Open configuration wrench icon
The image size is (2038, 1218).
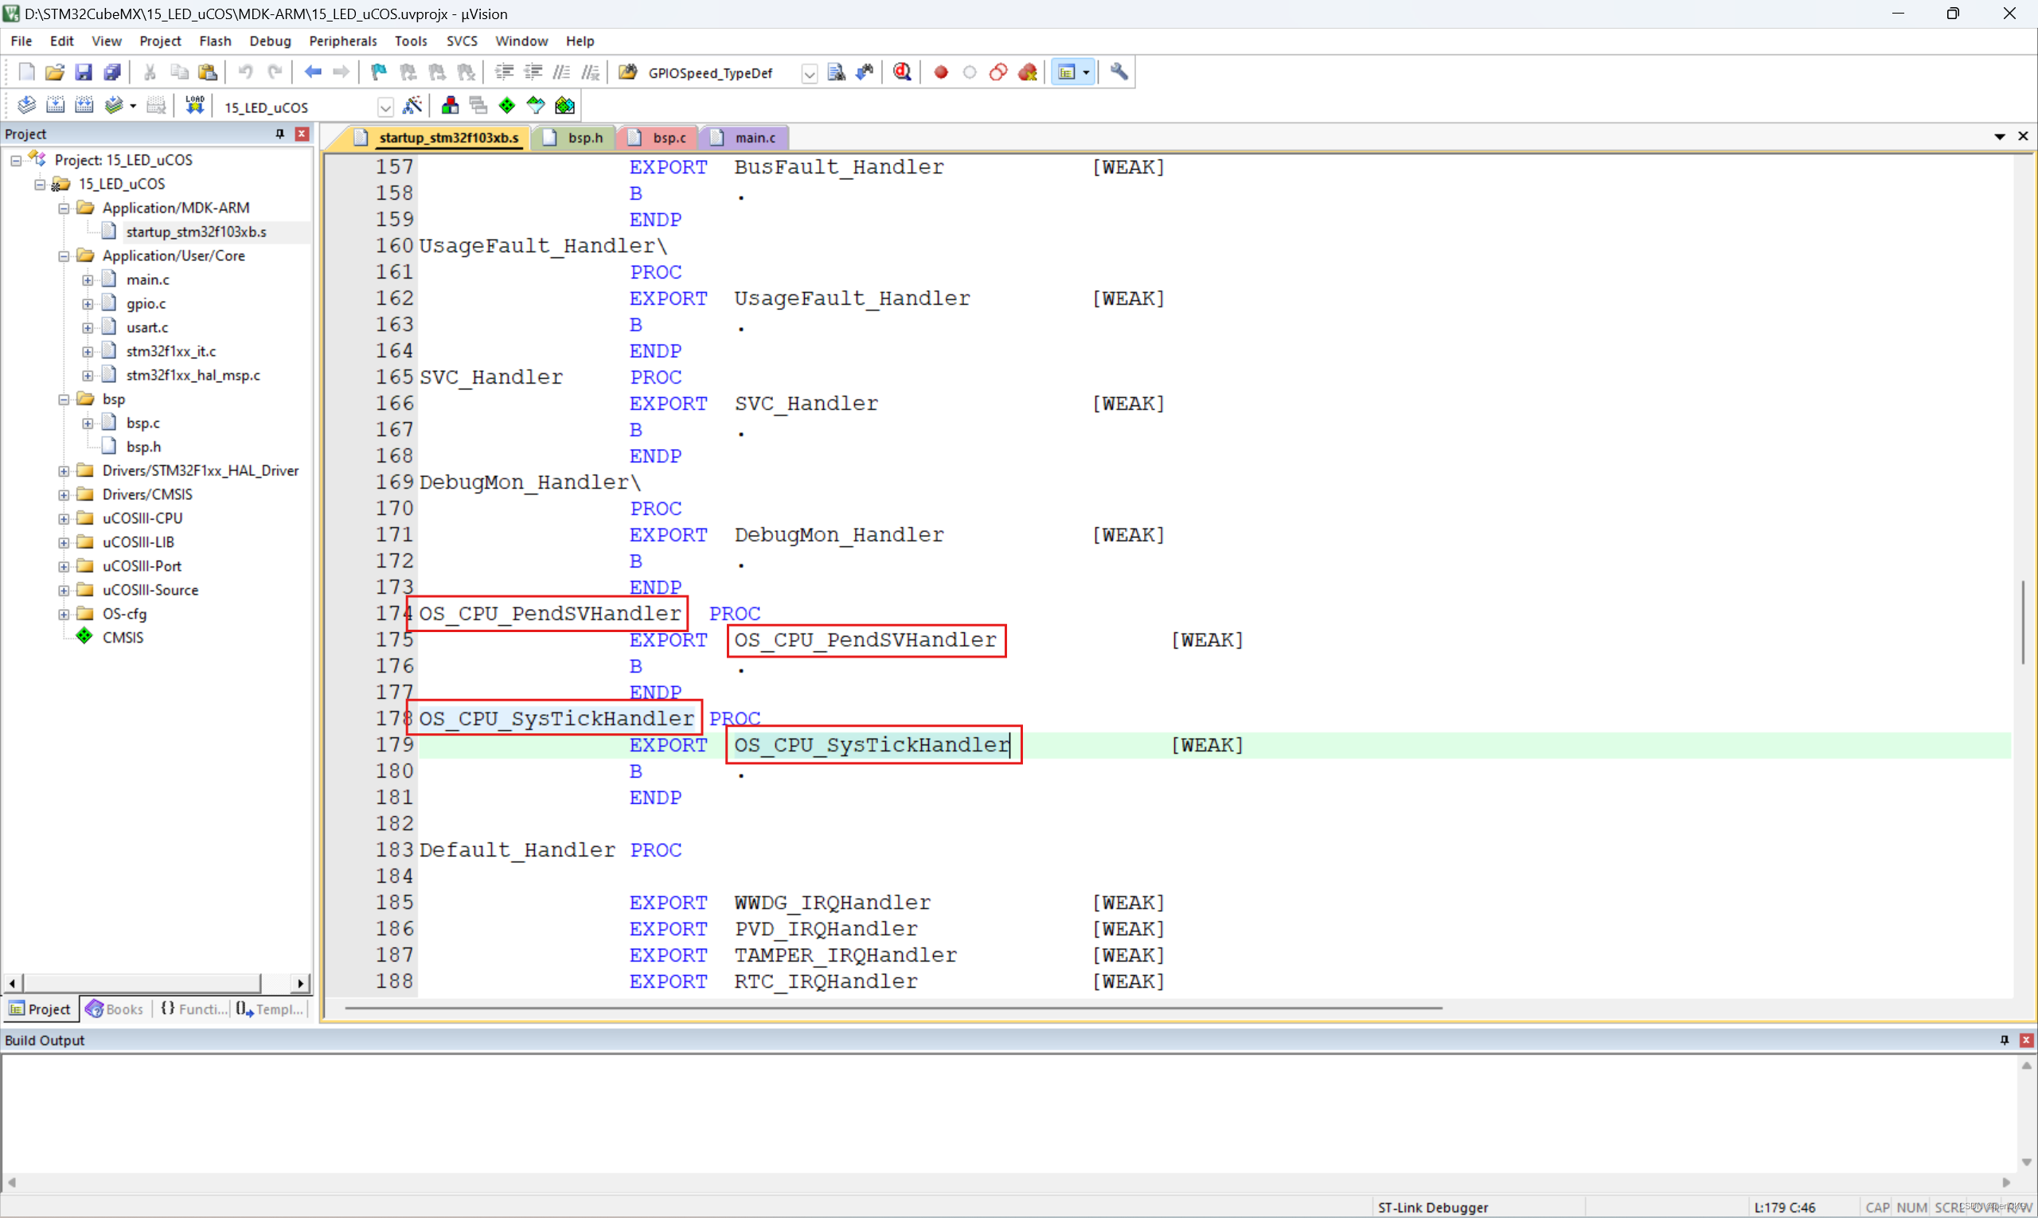(x=1119, y=72)
